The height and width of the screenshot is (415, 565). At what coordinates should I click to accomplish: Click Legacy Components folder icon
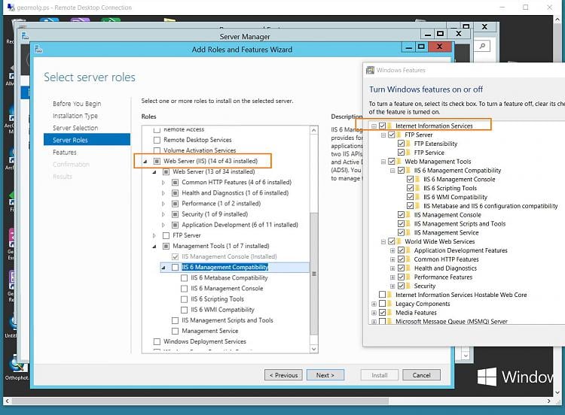389,304
